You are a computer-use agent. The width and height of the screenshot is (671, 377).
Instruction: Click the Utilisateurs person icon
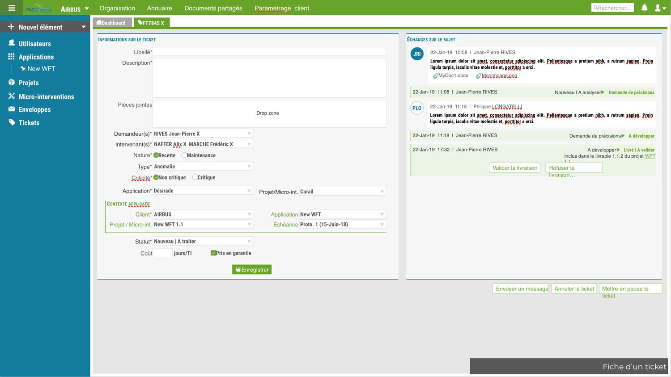pyautogui.click(x=12, y=43)
